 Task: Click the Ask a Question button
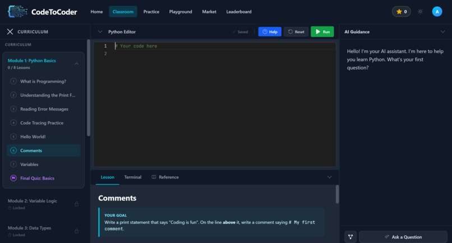click(x=403, y=237)
